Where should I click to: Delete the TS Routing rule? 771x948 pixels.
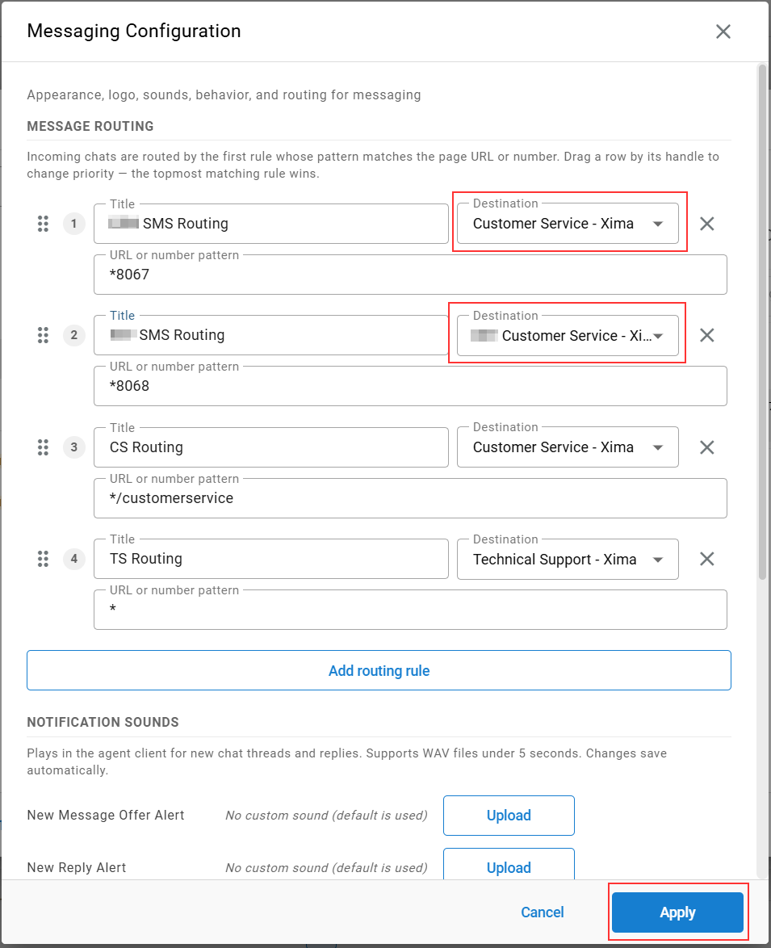coord(707,559)
